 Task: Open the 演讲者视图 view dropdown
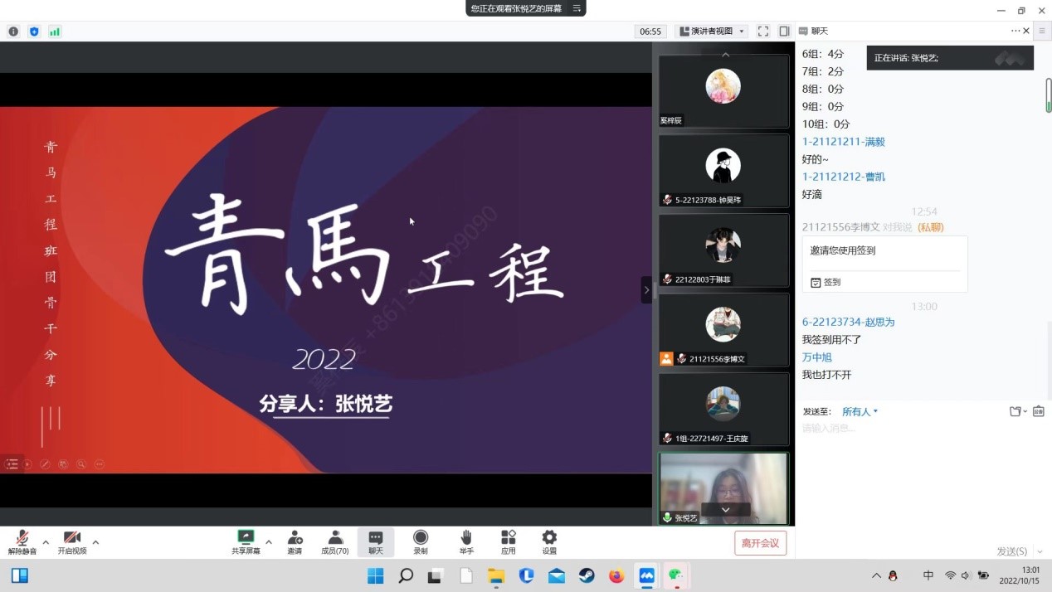[x=712, y=32]
